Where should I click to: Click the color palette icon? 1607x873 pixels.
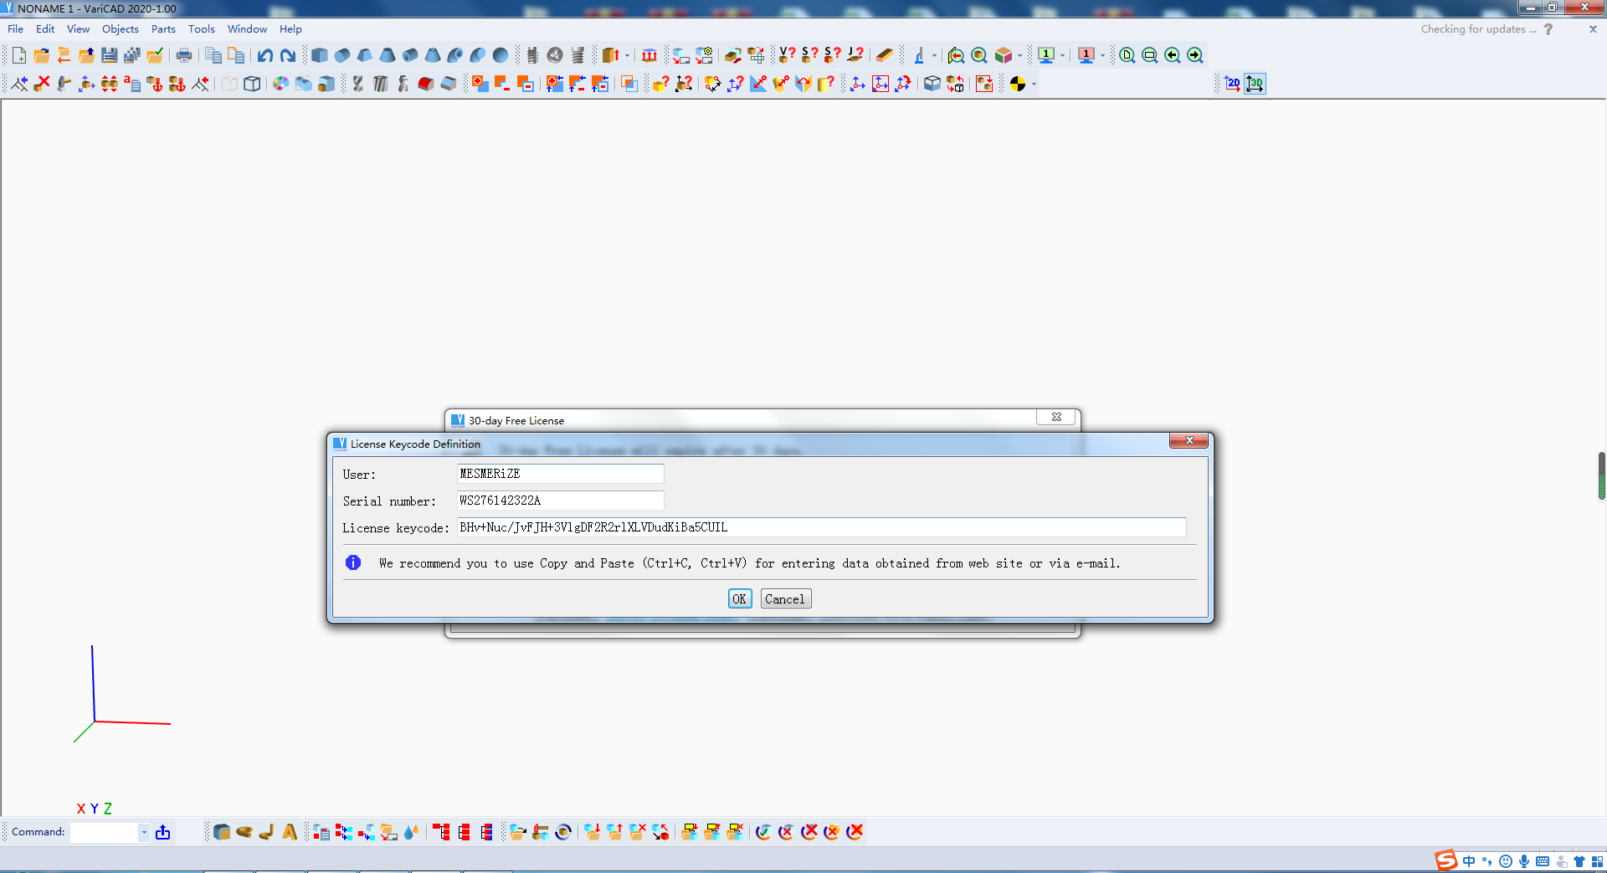[281, 84]
